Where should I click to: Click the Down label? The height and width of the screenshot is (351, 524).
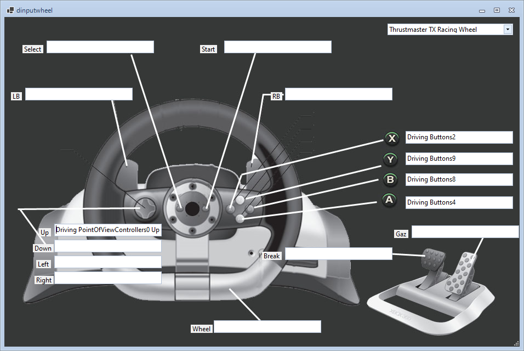[x=43, y=248]
